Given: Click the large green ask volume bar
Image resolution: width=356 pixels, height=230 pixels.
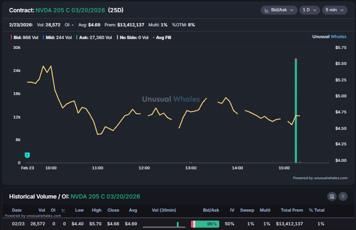Looking at the screenshot, I should click(x=296, y=111).
